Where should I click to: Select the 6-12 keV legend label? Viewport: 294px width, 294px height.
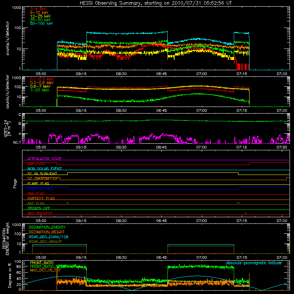click(x=39, y=12)
